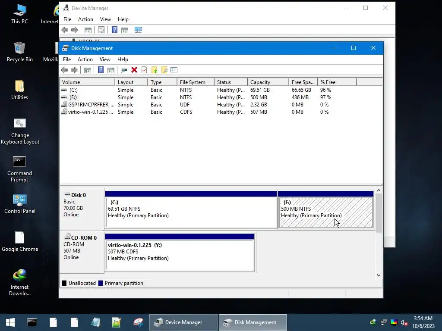Select the (E:) 500 MB partition block
Viewport: 442px width, 331px height.
pyautogui.click(x=325, y=210)
